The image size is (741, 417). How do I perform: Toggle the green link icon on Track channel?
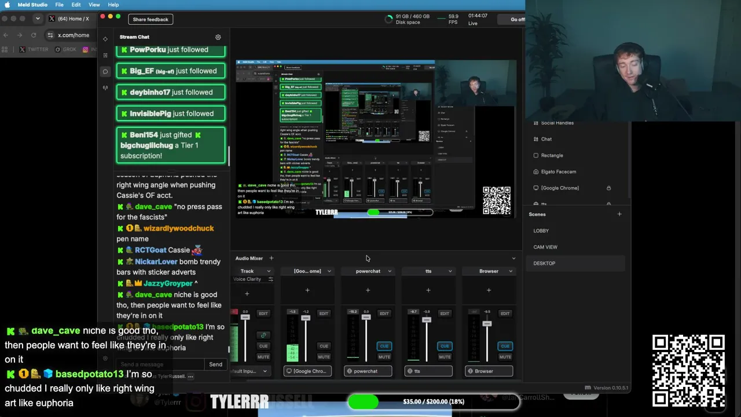[x=263, y=335]
